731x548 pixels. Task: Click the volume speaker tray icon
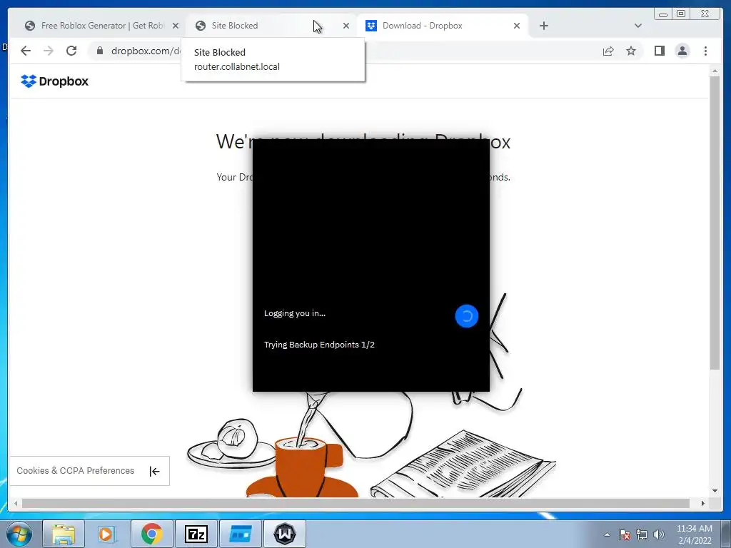(x=659, y=534)
